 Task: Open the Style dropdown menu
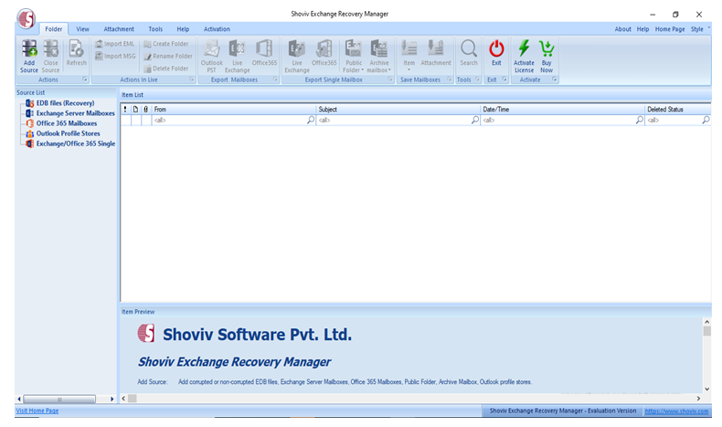click(698, 29)
